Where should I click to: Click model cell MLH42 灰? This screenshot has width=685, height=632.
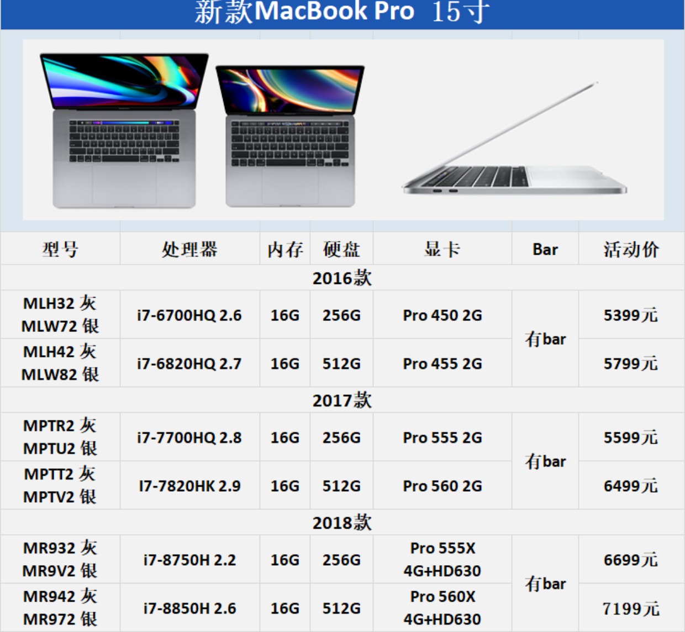coord(60,352)
